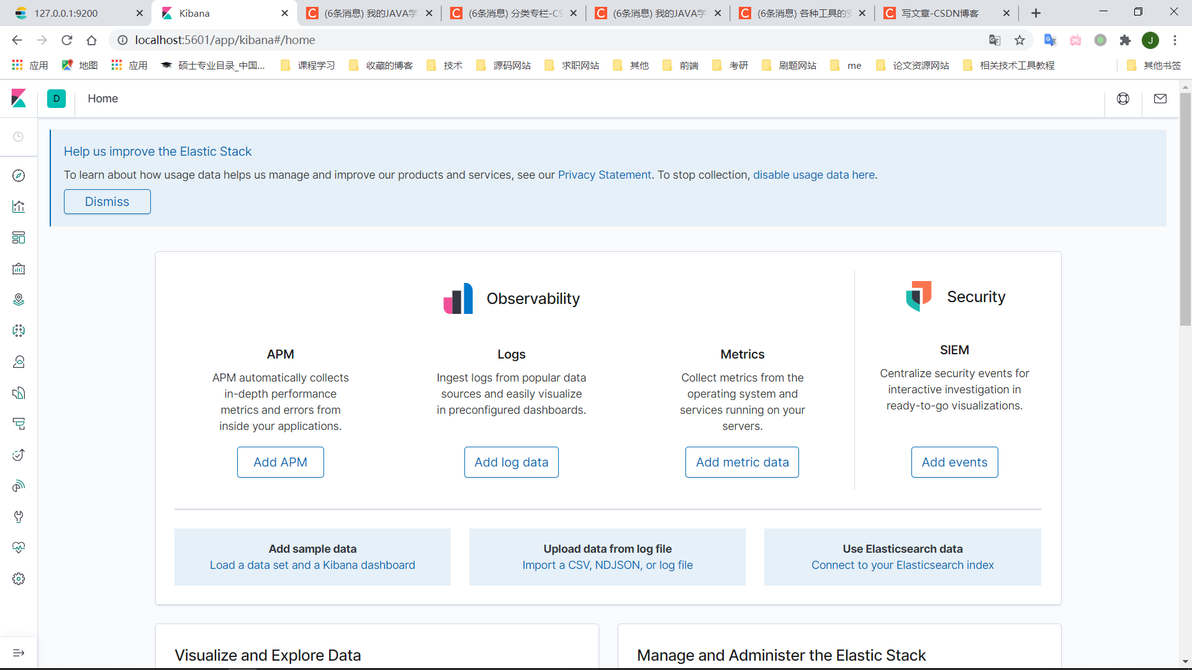This screenshot has width=1192, height=670.
Task: Switch to the 分类专栏 CSDN tab
Action: [x=512, y=13]
